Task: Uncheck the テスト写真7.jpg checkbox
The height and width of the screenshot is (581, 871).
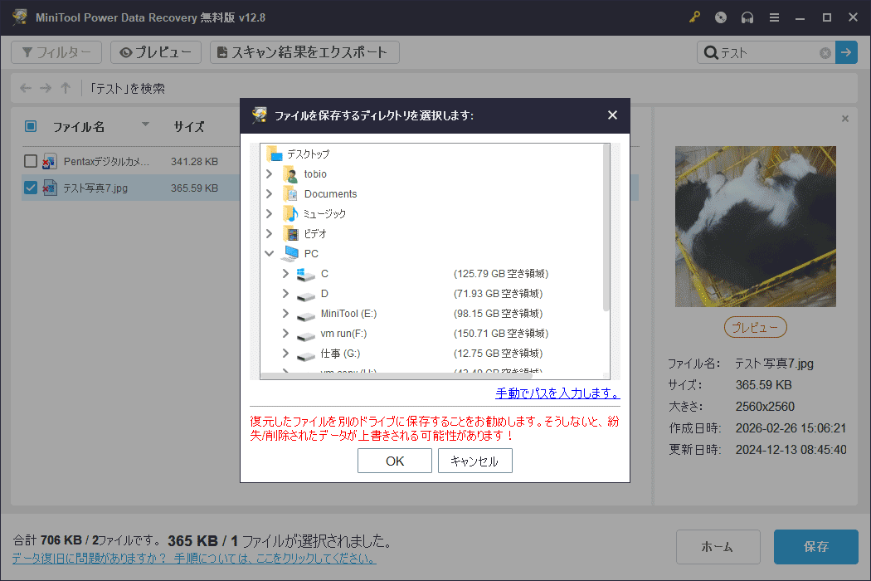Action: coord(30,188)
